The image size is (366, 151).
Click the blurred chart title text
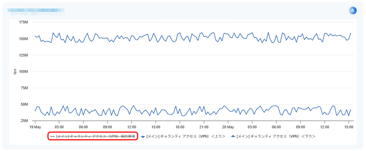point(36,12)
